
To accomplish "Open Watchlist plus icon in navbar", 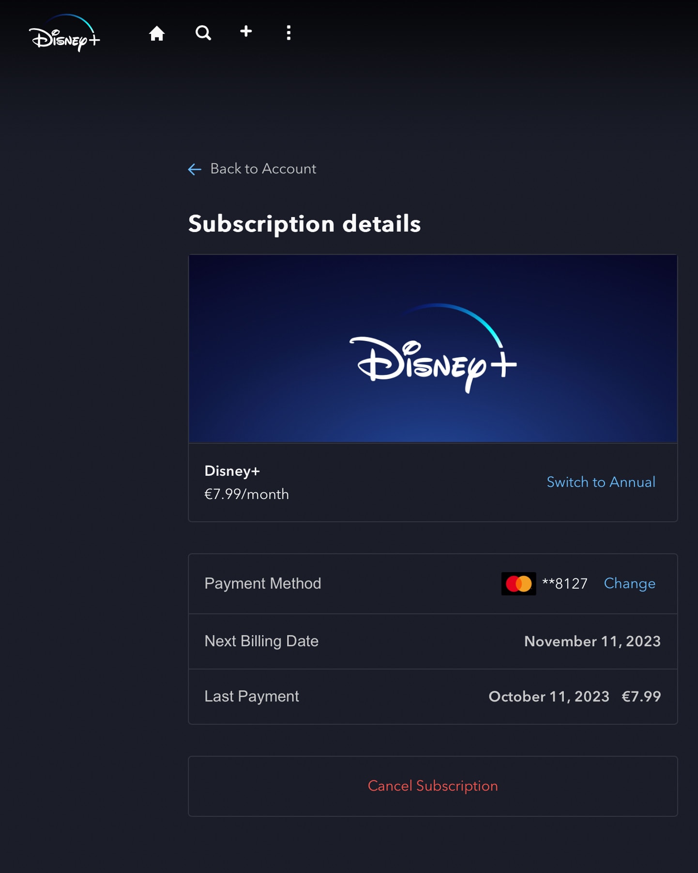I will (x=246, y=31).
